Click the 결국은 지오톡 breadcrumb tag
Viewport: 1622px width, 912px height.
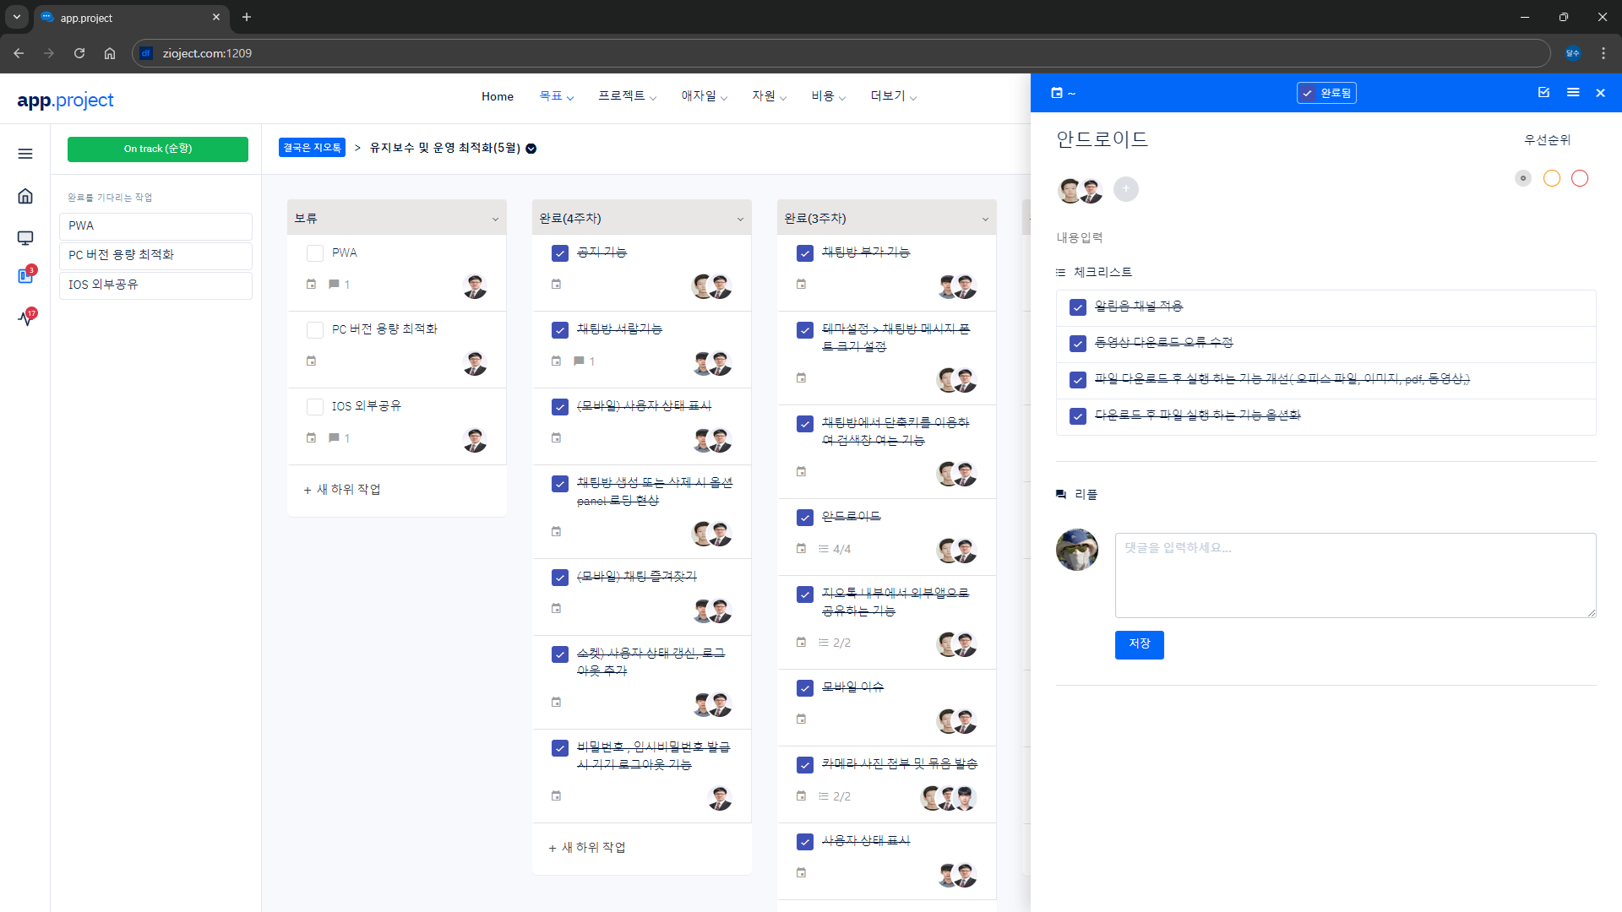pyautogui.click(x=312, y=148)
